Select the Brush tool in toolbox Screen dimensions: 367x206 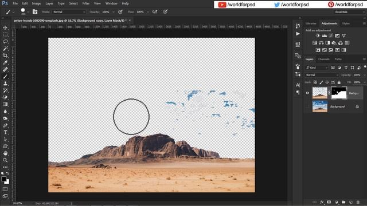[x=5, y=76]
